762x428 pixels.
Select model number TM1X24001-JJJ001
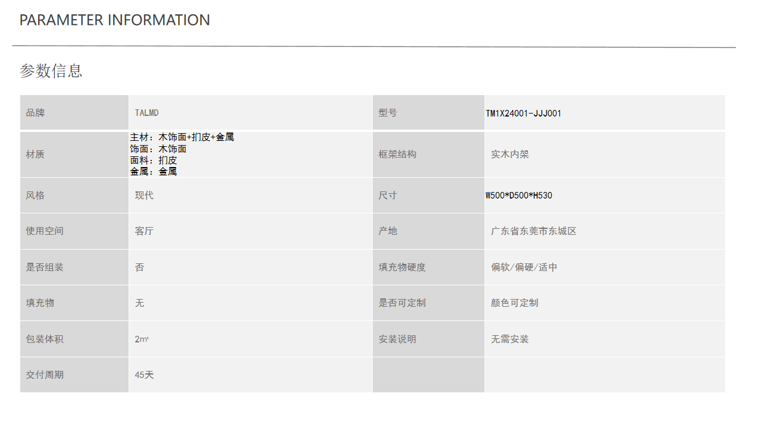pos(523,113)
